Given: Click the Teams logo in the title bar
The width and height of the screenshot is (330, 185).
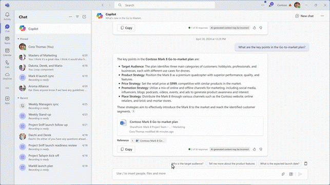Looking at the screenshot, I should [7, 5].
